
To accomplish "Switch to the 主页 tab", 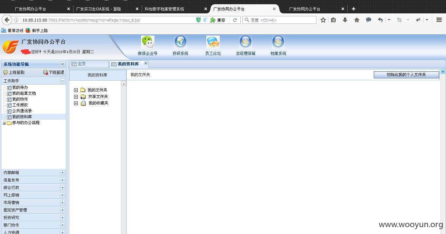I will pyautogui.click(x=89, y=64).
